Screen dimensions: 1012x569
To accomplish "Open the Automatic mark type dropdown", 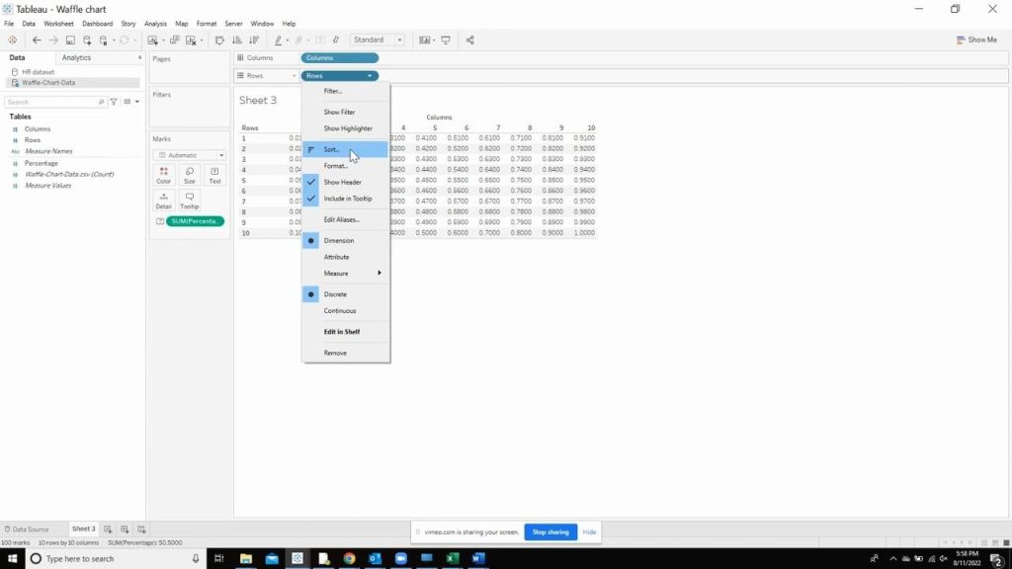I will point(189,155).
